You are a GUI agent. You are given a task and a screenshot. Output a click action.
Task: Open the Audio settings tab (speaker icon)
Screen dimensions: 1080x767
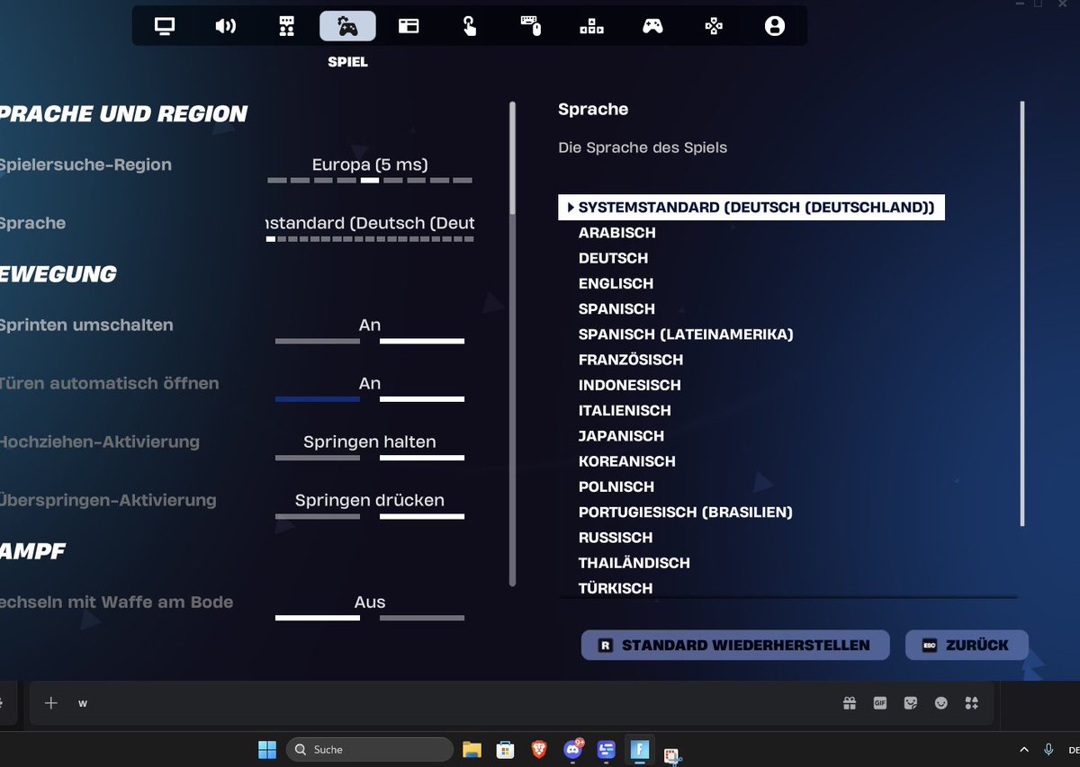click(226, 26)
